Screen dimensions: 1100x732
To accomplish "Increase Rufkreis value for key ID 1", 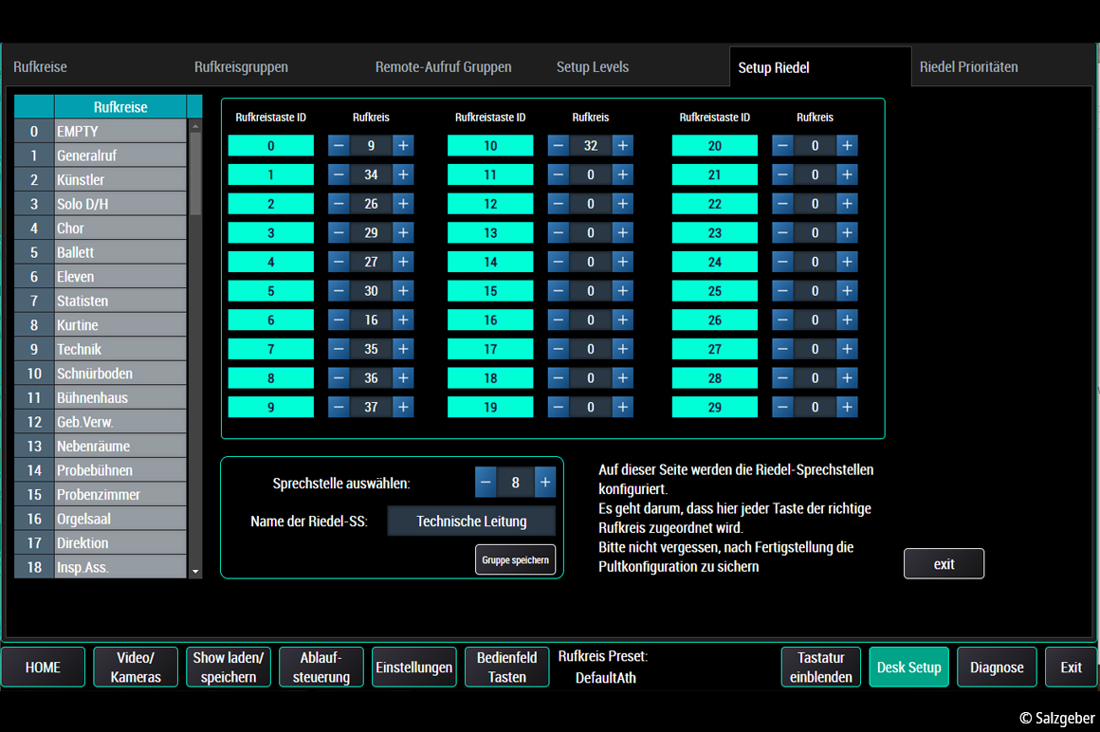I will coord(403,174).
